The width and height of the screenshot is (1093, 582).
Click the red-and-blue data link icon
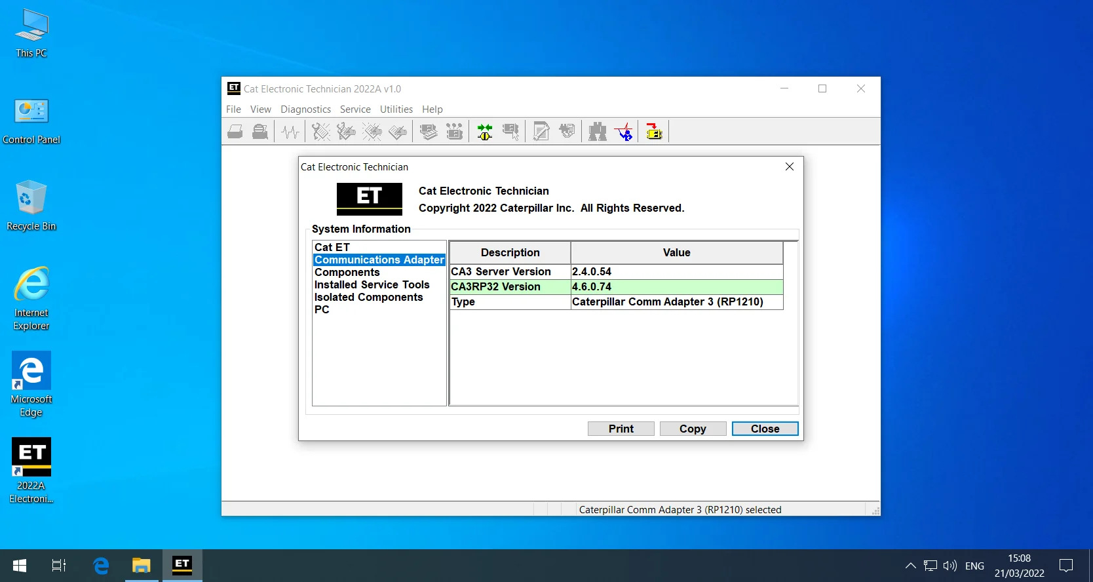click(x=624, y=132)
